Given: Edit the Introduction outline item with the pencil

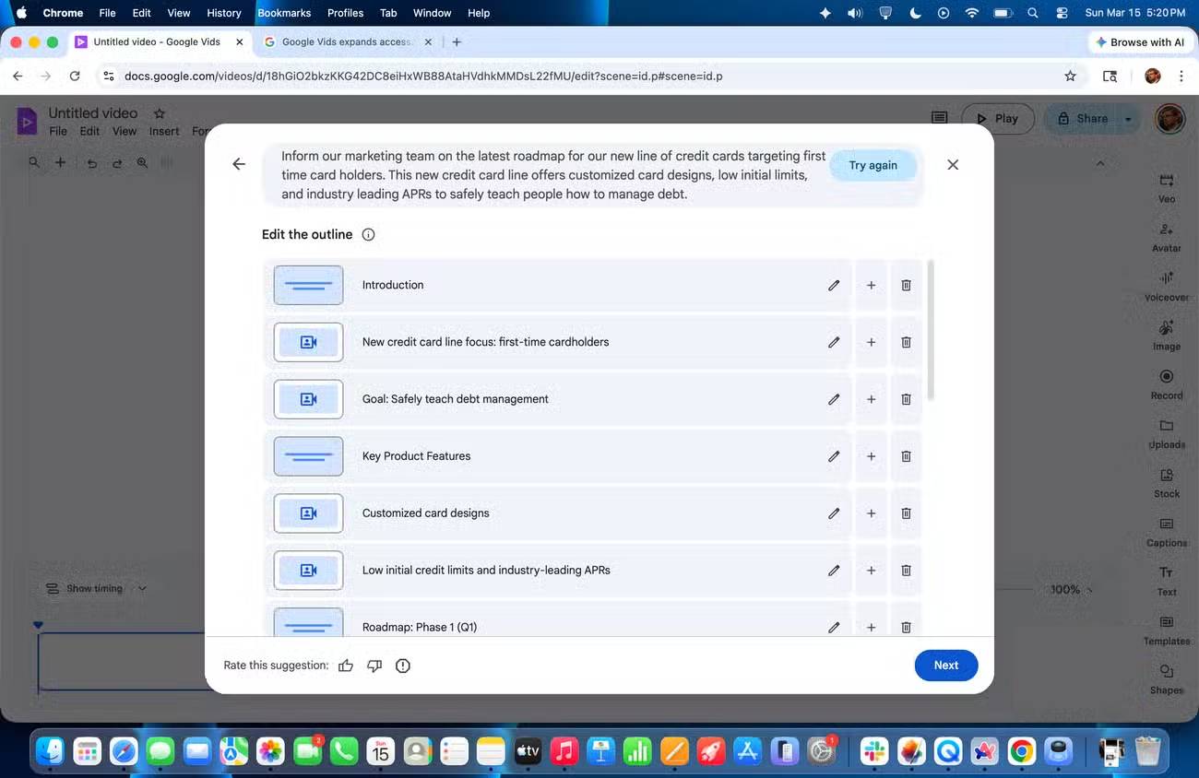Looking at the screenshot, I should pyautogui.click(x=833, y=285).
